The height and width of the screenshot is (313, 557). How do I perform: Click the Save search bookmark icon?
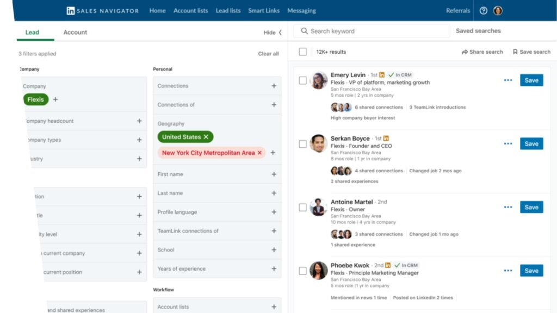coord(515,52)
